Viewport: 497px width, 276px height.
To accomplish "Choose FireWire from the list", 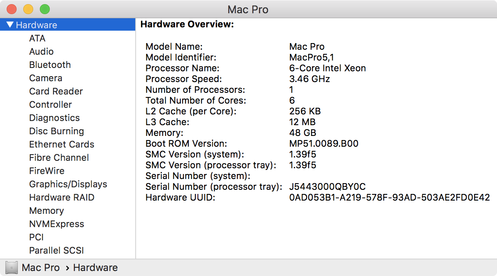I will coord(47,171).
